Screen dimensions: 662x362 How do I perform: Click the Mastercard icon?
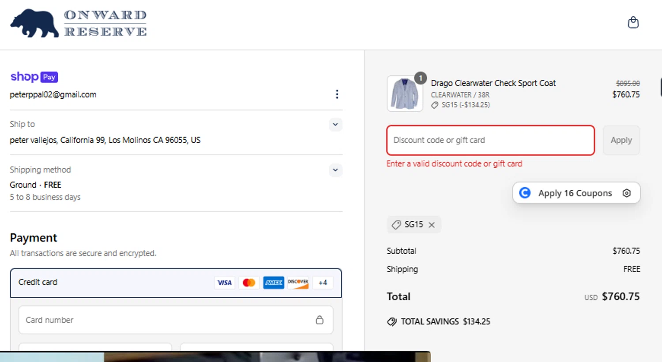(x=249, y=283)
